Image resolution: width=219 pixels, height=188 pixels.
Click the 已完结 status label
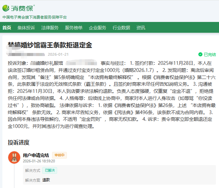[x=210, y=54]
